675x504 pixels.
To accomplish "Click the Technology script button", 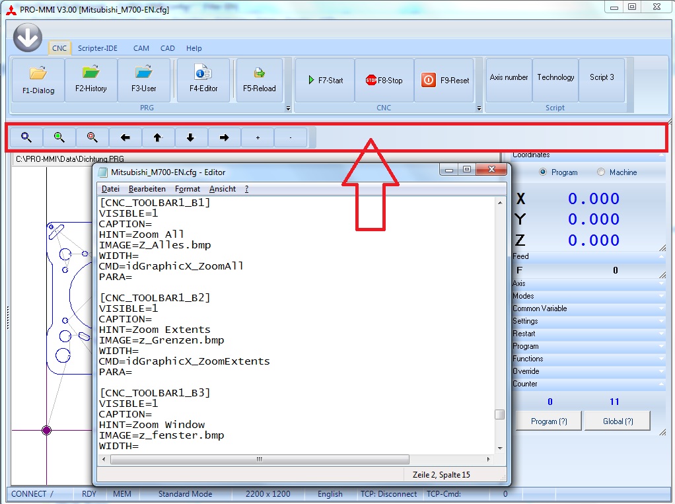I will 555,78.
